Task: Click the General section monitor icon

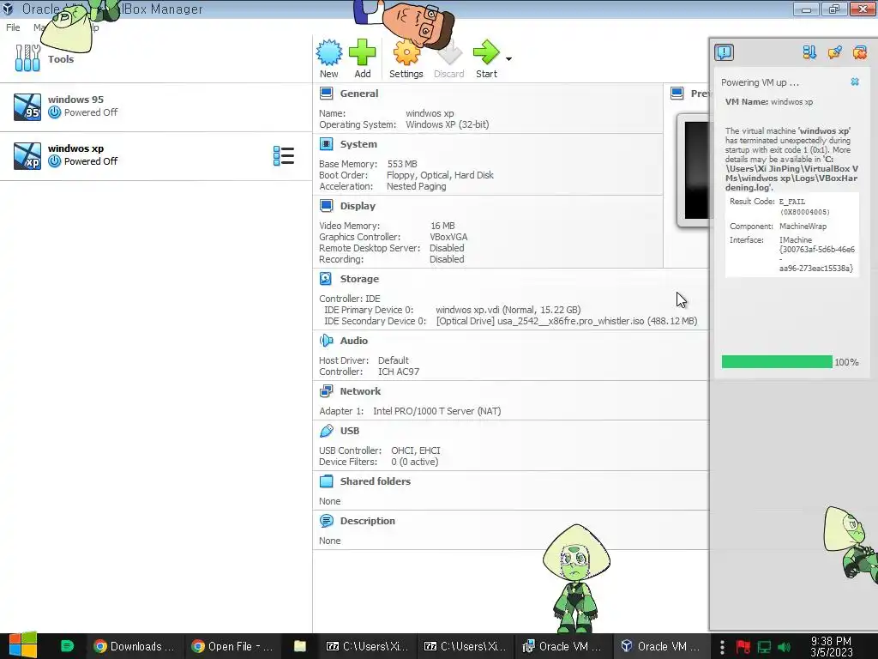Action: click(x=327, y=94)
